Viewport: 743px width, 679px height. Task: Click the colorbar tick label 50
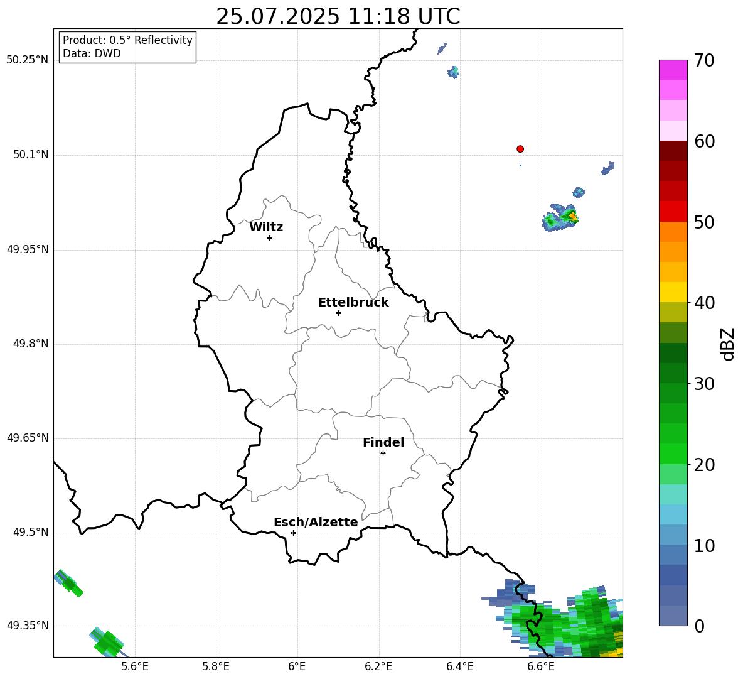[704, 222]
